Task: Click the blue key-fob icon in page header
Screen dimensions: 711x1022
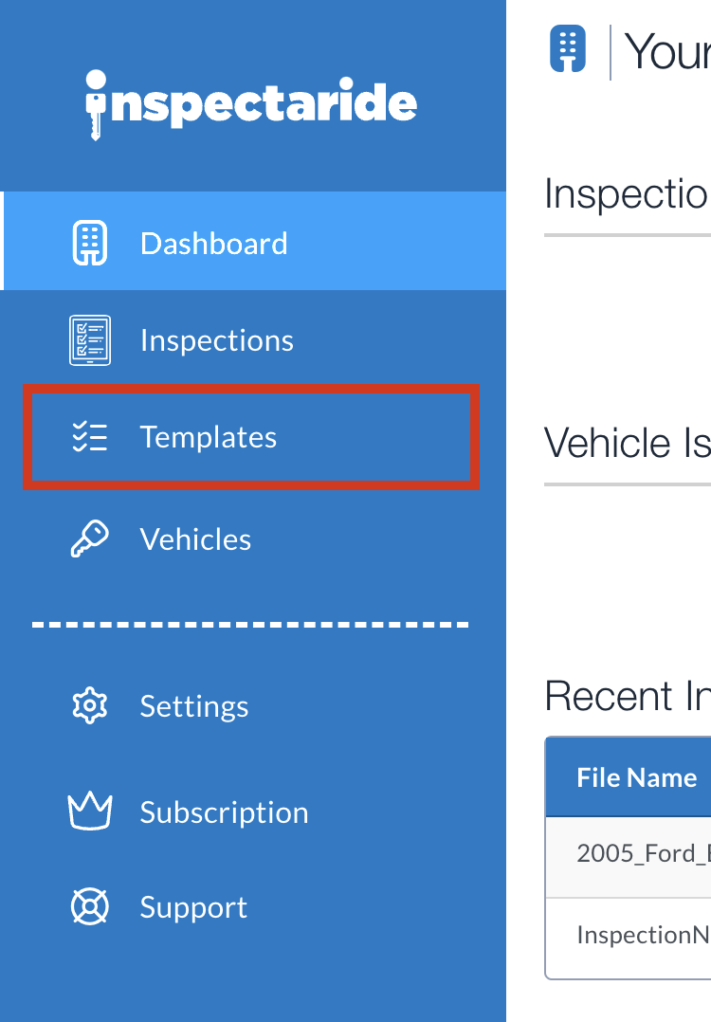Action: (568, 49)
